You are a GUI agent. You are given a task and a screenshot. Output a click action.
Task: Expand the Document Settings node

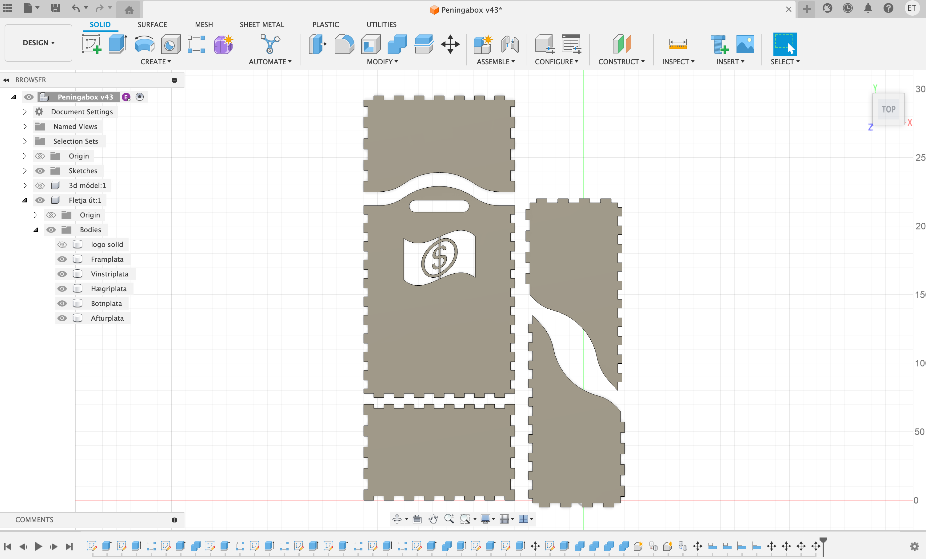24,112
